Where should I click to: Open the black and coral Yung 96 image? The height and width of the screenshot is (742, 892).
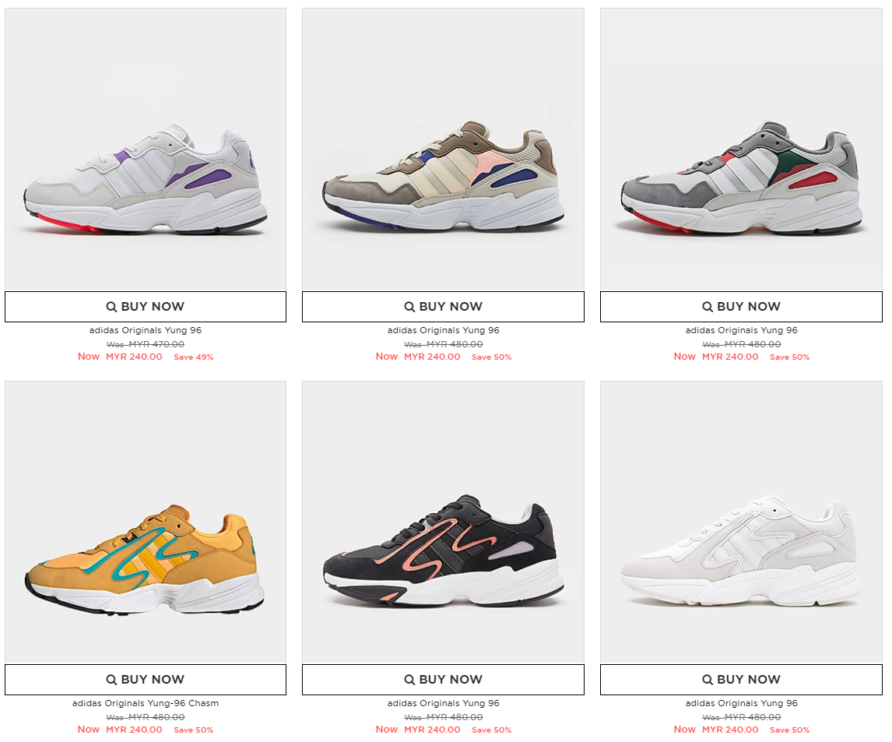pyautogui.click(x=443, y=522)
